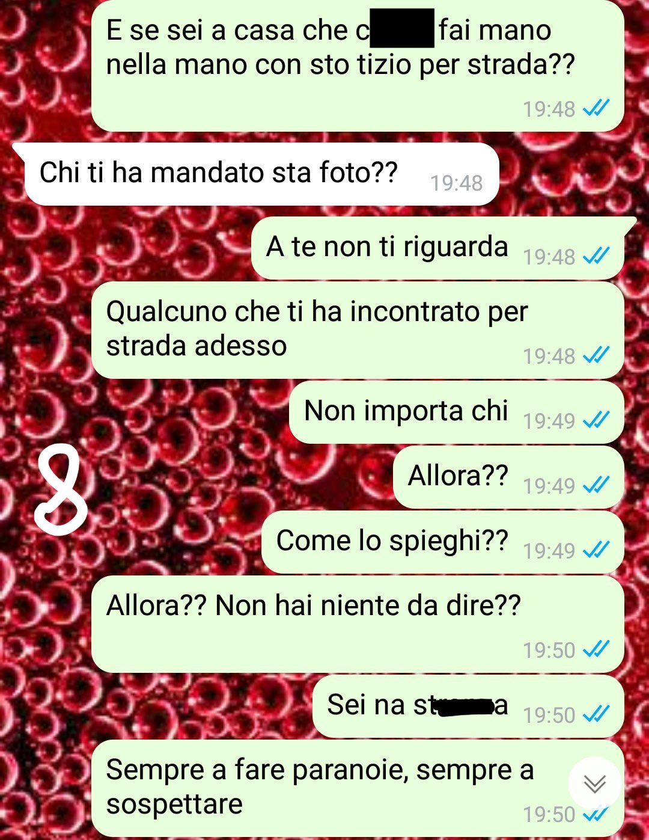Image resolution: width=649 pixels, height=840 pixels.
Task: Click ticks on 'Allora?? Non hai niente da dire??'
Action: point(597,649)
